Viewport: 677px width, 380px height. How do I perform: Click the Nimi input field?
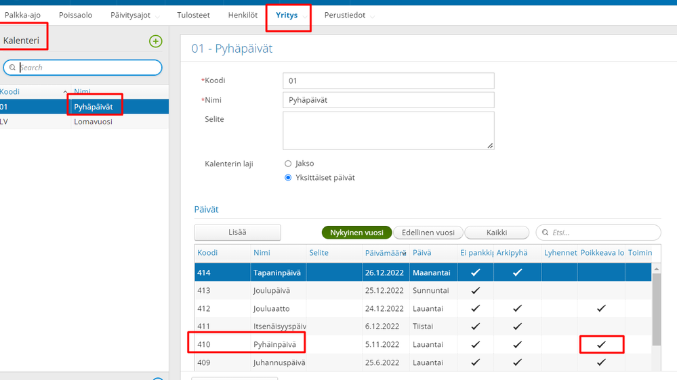click(x=388, y=100)
